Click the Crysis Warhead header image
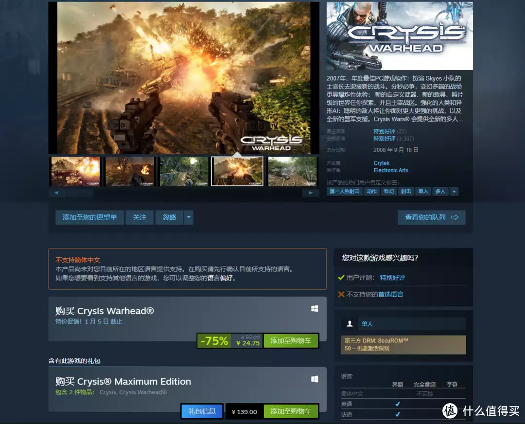Image resolution: width=525 pixels, height=424 pixels. 400,36
